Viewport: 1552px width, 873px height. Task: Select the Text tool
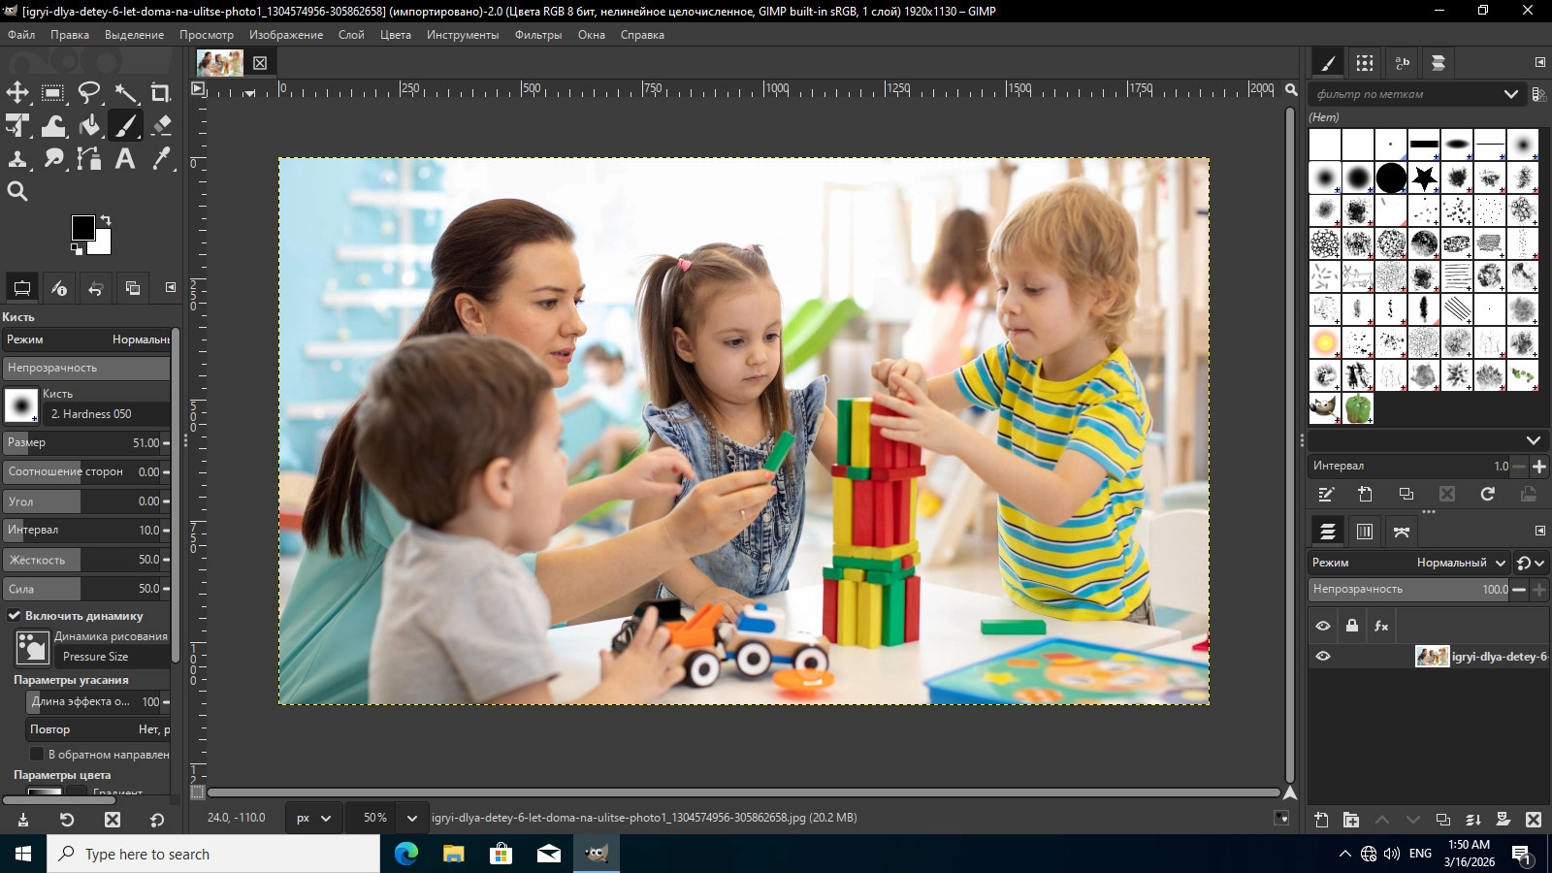125,159
